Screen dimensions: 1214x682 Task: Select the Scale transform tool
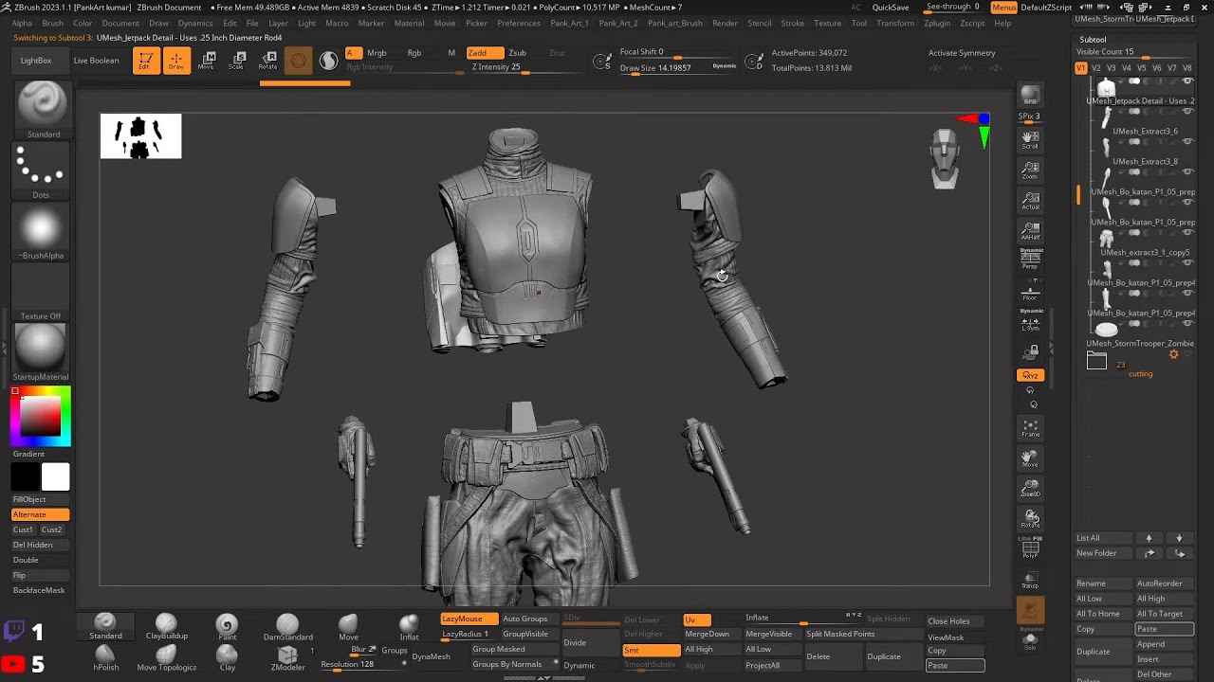point(237,61)
